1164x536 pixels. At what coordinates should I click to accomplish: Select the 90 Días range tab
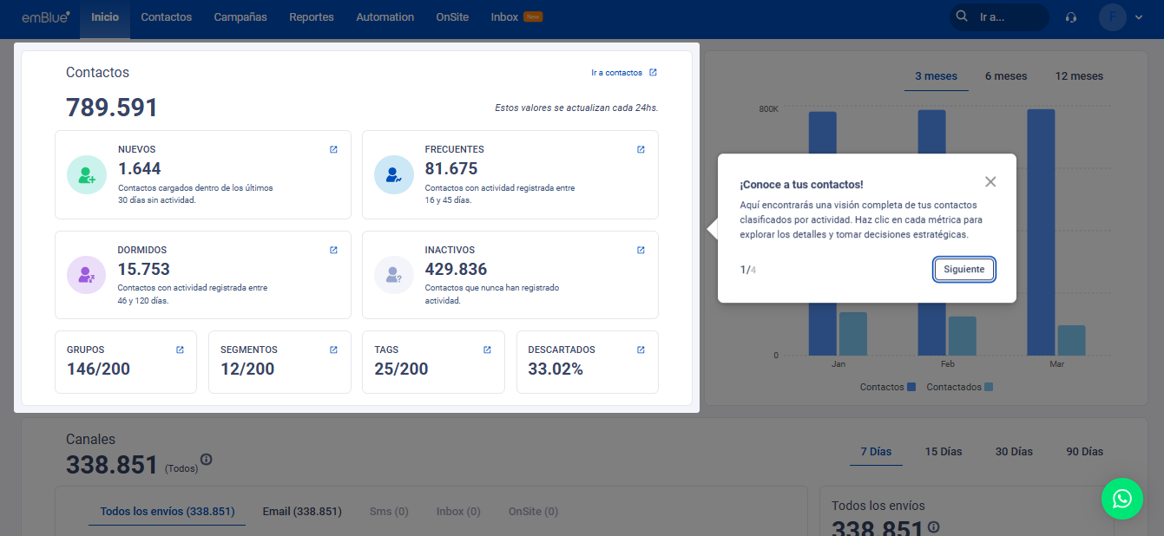click(x=1085, y=452)
